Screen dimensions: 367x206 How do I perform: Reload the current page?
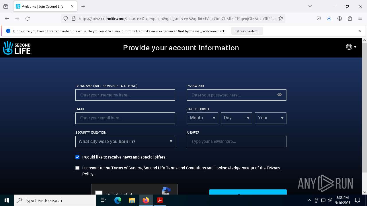[x=28, y=19]
